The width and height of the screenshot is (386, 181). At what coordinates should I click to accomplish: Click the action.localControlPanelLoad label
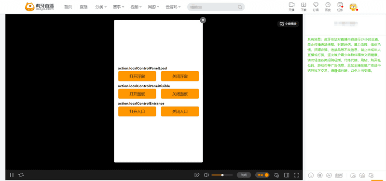click(x=142, y=68)
